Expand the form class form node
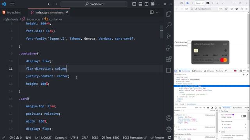 click(179, 90)
